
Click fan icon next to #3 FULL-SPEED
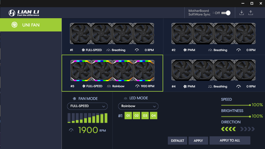coord(84,86)
